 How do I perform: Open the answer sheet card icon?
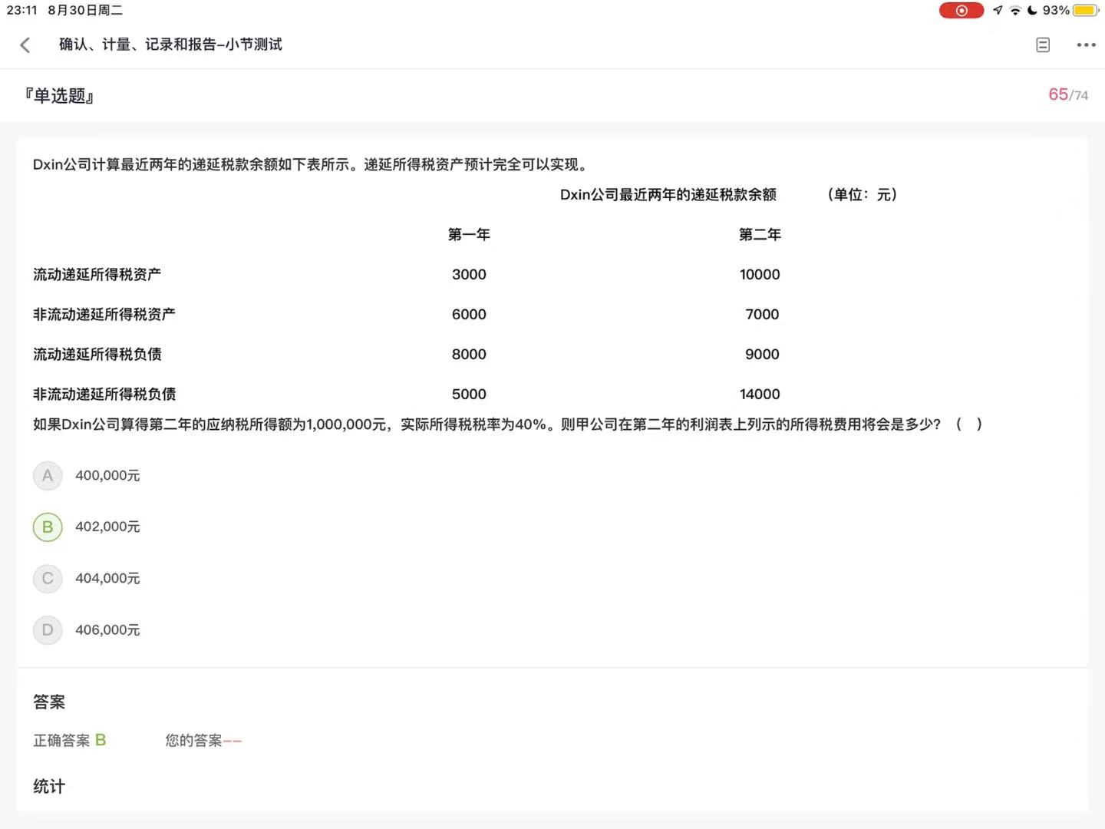tap(1043, 45)
